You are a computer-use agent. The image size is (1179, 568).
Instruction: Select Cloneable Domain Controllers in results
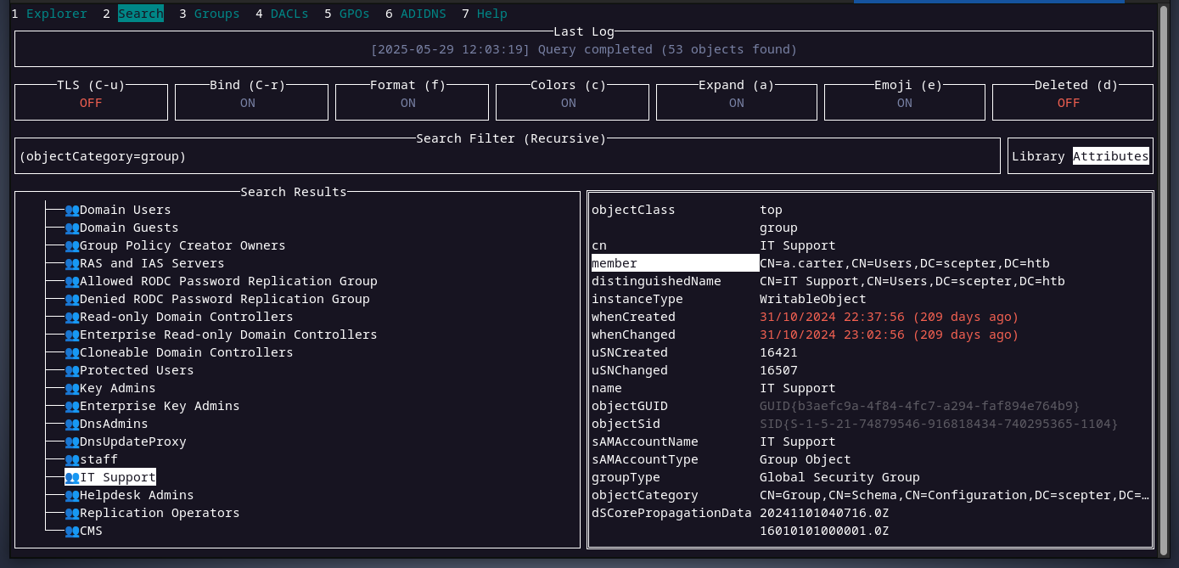tap(186, 352)
